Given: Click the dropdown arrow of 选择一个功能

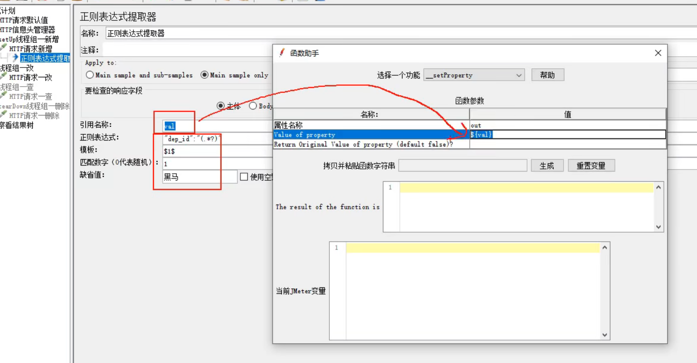Looking at the screenshot, I should point(519,75).
